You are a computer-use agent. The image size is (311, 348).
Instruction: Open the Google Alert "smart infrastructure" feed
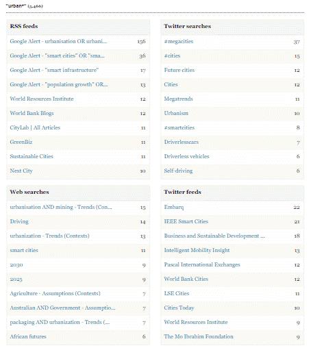[x=54, y=70]
